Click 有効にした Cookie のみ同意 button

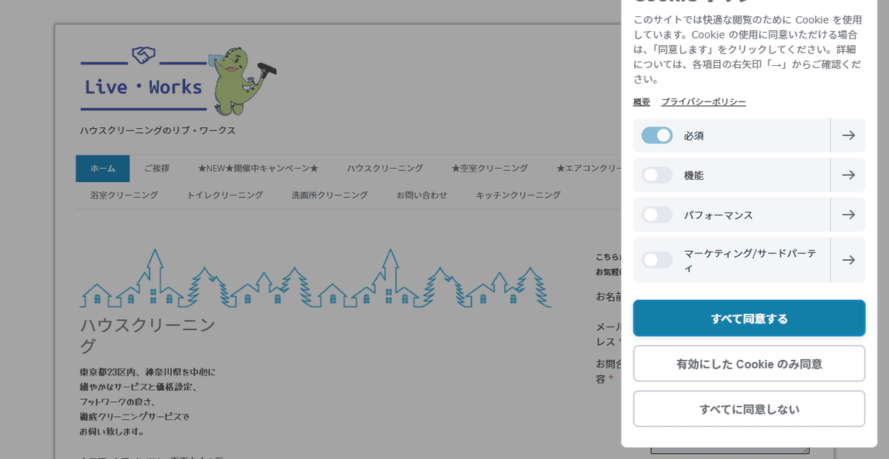tap(749, 363)
